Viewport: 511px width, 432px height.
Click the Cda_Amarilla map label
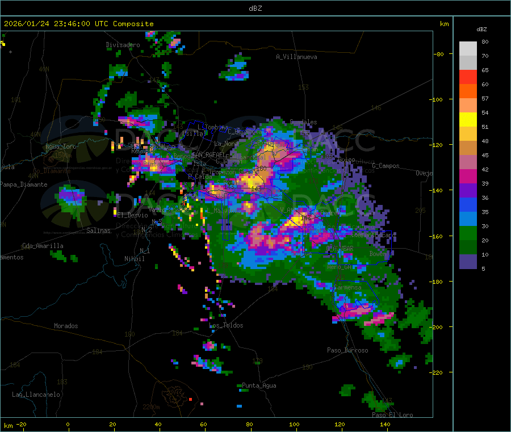click(43, 246)
